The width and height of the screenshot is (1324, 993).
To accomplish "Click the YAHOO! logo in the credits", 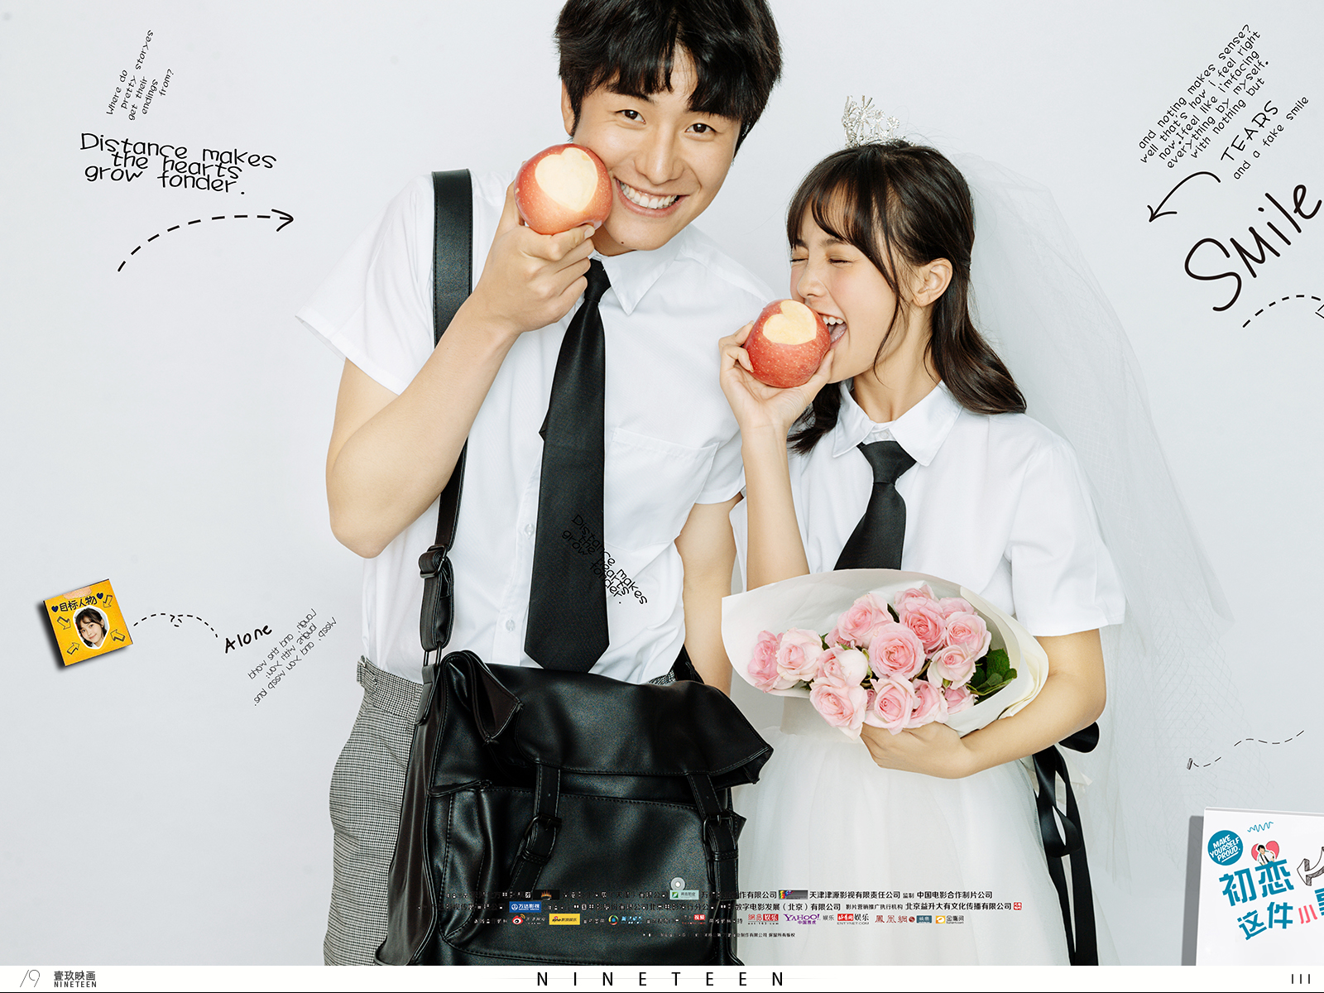I will (801, 919).
